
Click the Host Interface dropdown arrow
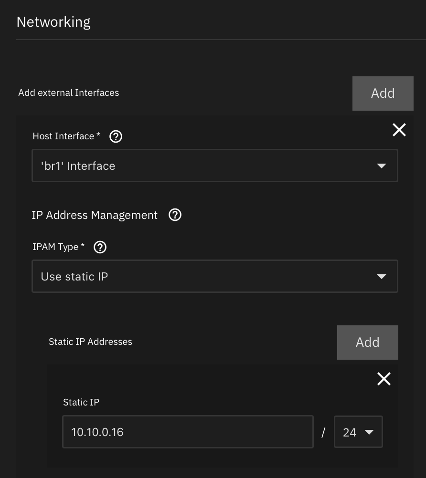coord(381,166)
